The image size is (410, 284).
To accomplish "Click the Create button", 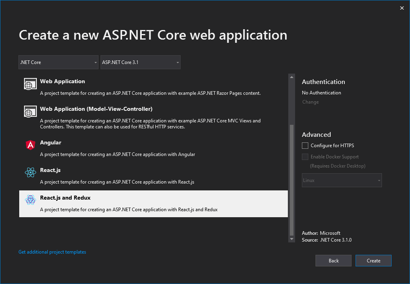I will coord(374,261).
